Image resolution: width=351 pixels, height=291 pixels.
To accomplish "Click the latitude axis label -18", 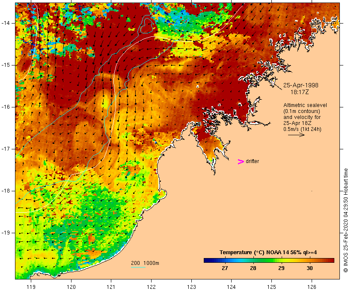I will pyautogui.click(x=6, y=191).
